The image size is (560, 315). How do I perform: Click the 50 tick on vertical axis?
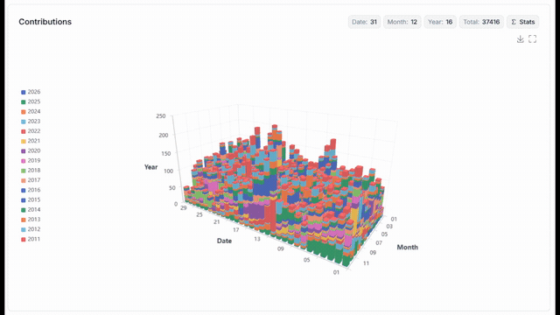coord(171,188)
